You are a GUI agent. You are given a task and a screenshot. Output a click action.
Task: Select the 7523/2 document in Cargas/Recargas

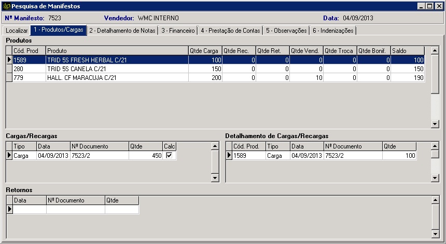[99, 155]
